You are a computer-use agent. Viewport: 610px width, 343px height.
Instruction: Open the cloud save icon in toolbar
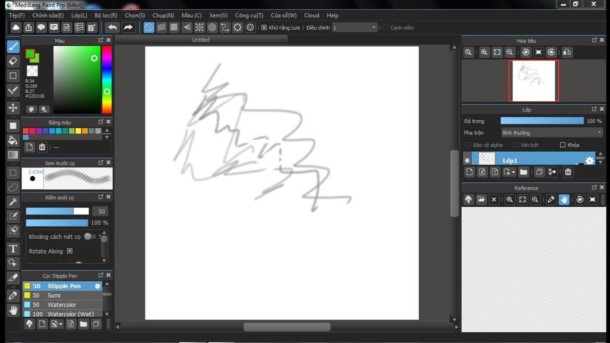(x=15, y=27)
